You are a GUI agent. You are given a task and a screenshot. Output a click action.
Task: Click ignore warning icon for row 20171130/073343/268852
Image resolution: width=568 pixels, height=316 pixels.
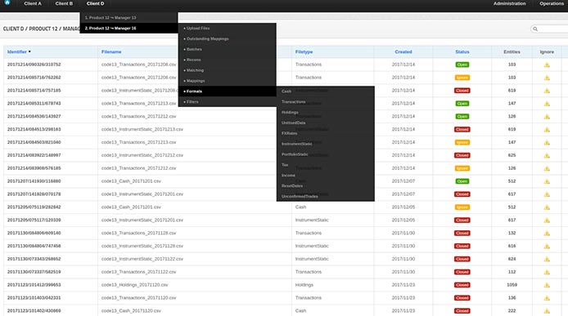547,259
